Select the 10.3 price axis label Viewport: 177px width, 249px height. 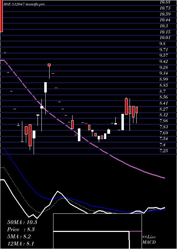click(164, 26)
